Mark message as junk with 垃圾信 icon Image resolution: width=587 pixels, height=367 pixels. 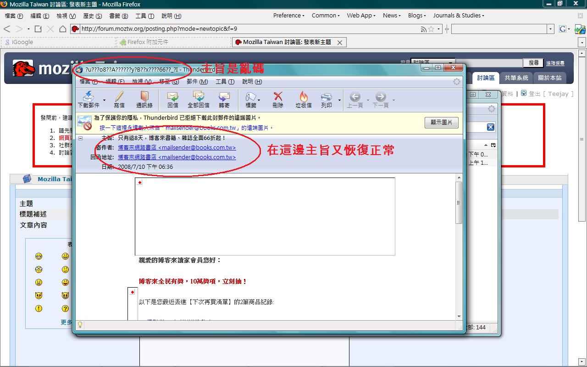[303, 97]
